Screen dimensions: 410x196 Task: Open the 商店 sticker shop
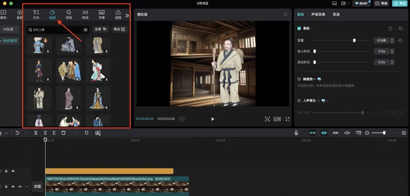click(119, 30)
